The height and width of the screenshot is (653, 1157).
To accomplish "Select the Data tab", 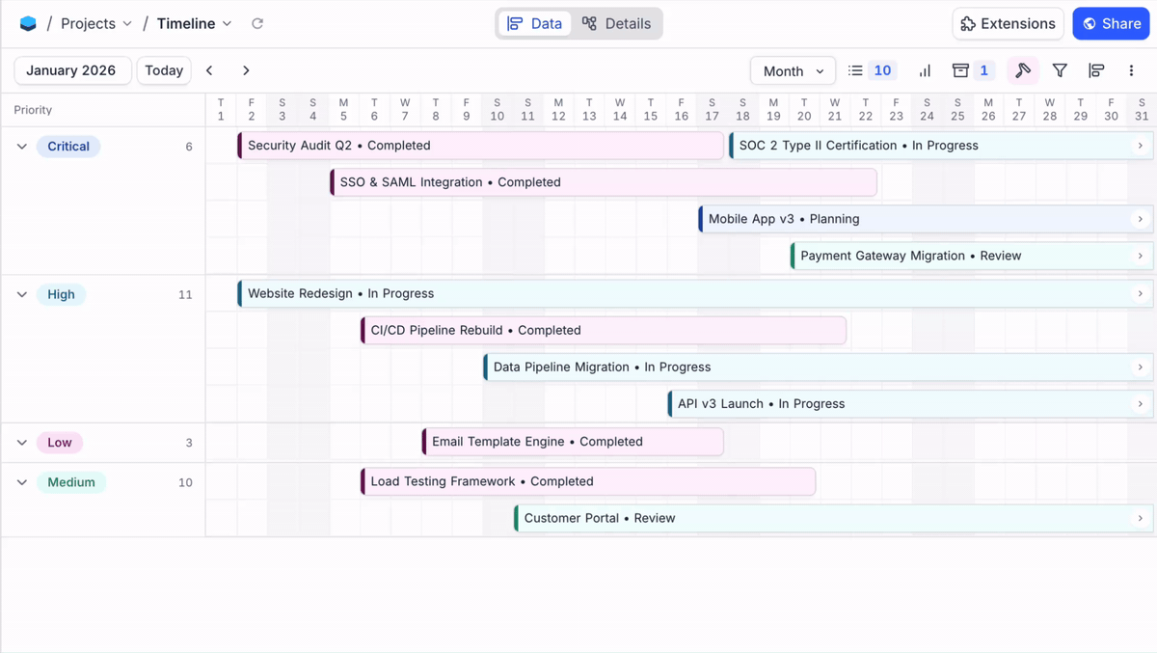I will (533, 23).
